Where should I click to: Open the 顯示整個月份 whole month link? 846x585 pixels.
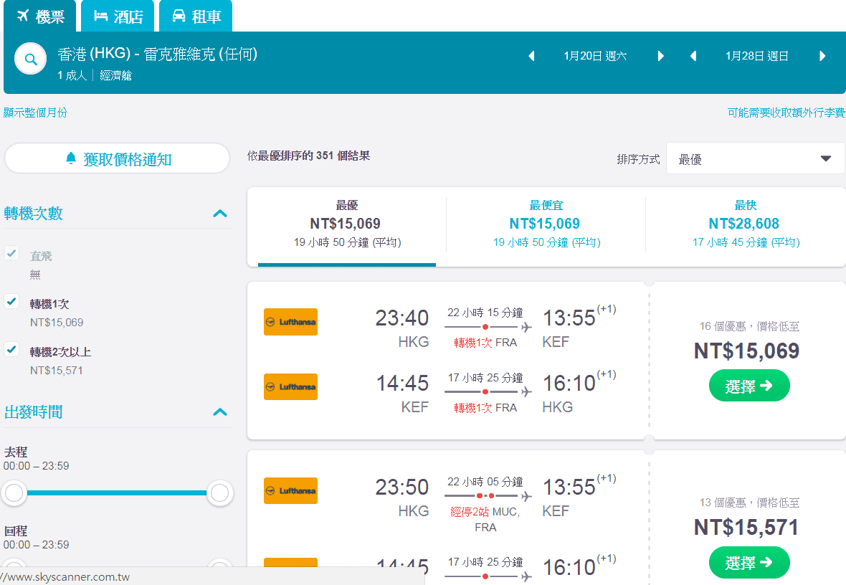(x=36, y=113)
